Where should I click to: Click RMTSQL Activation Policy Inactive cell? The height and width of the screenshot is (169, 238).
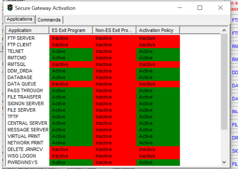tap(158, 64)
